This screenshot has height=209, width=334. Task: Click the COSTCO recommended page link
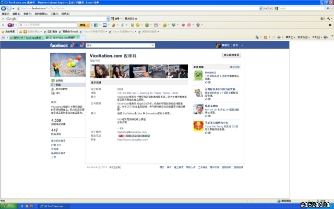(x=220, y=89)
